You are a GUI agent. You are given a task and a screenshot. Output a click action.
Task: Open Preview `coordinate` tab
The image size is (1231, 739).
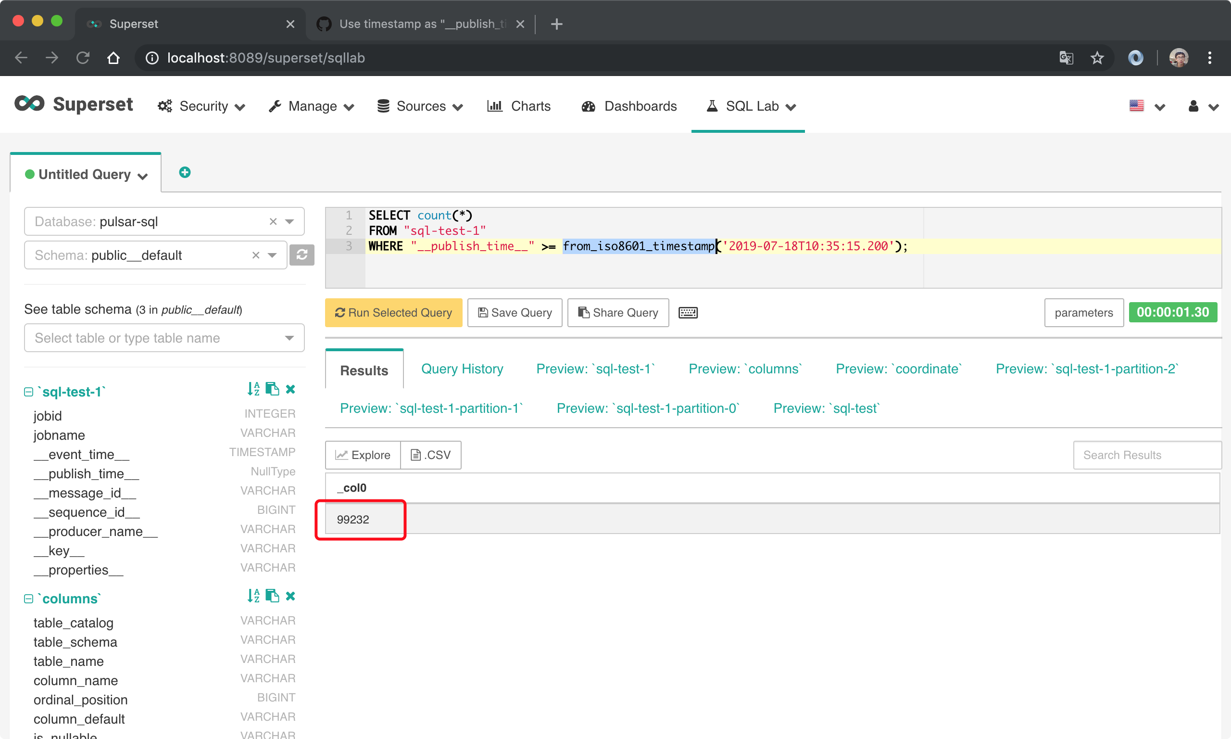(899, 369)
